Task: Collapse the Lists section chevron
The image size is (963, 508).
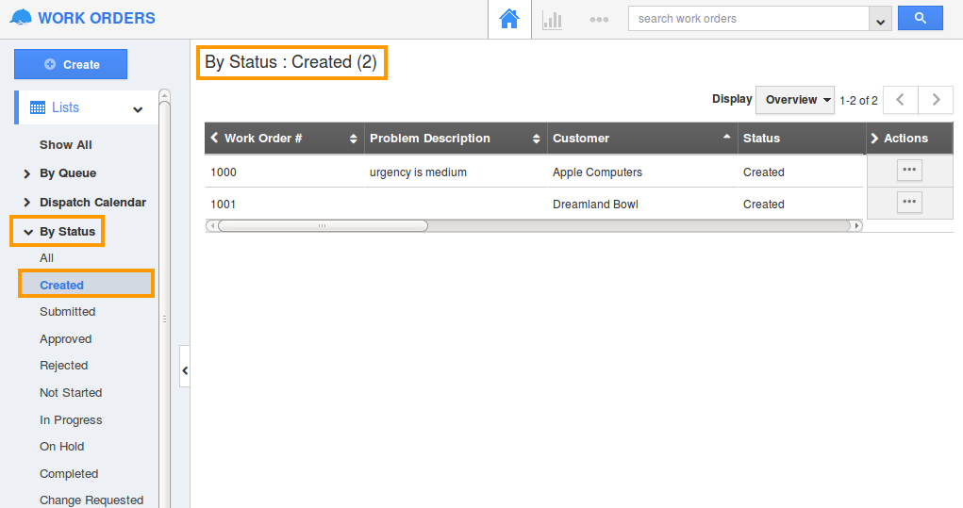Action: [x=138, y=109]
